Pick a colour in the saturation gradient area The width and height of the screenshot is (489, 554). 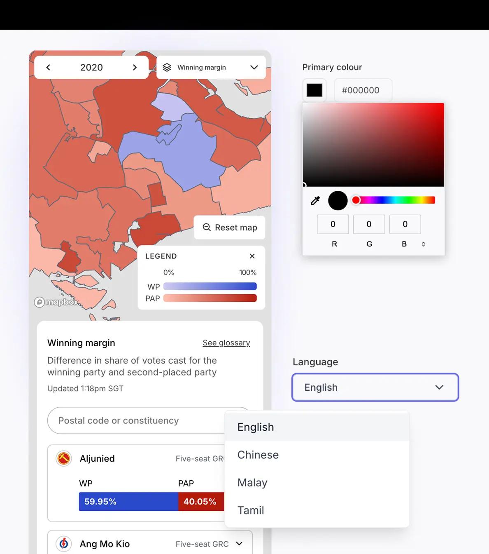(373, 145)
